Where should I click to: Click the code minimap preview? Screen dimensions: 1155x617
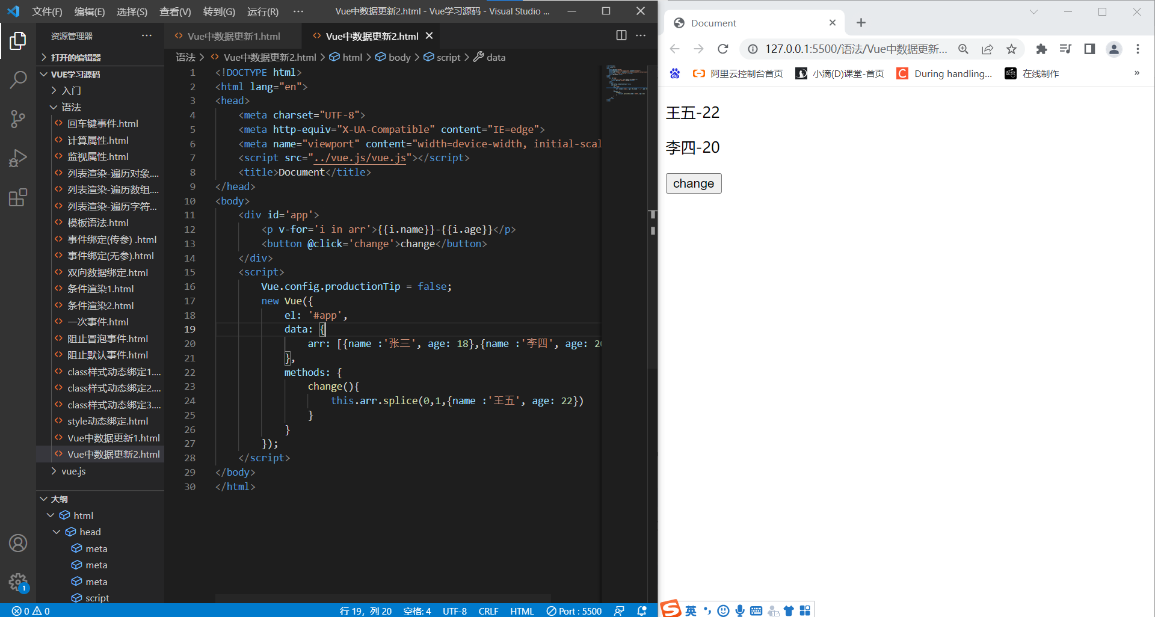coord(627,83)
